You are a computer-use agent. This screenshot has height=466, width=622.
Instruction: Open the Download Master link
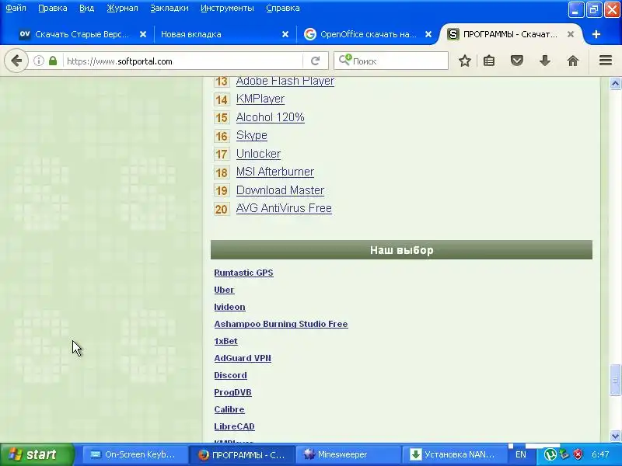(x=280, y=190)
